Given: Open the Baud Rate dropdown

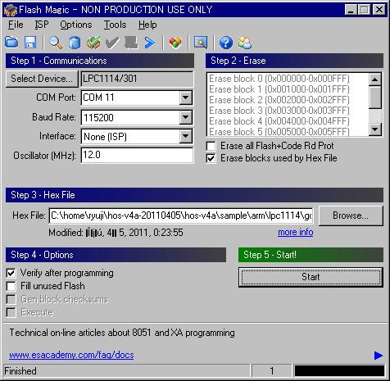Looking at the screenshot, I should [x=186, y=117].
